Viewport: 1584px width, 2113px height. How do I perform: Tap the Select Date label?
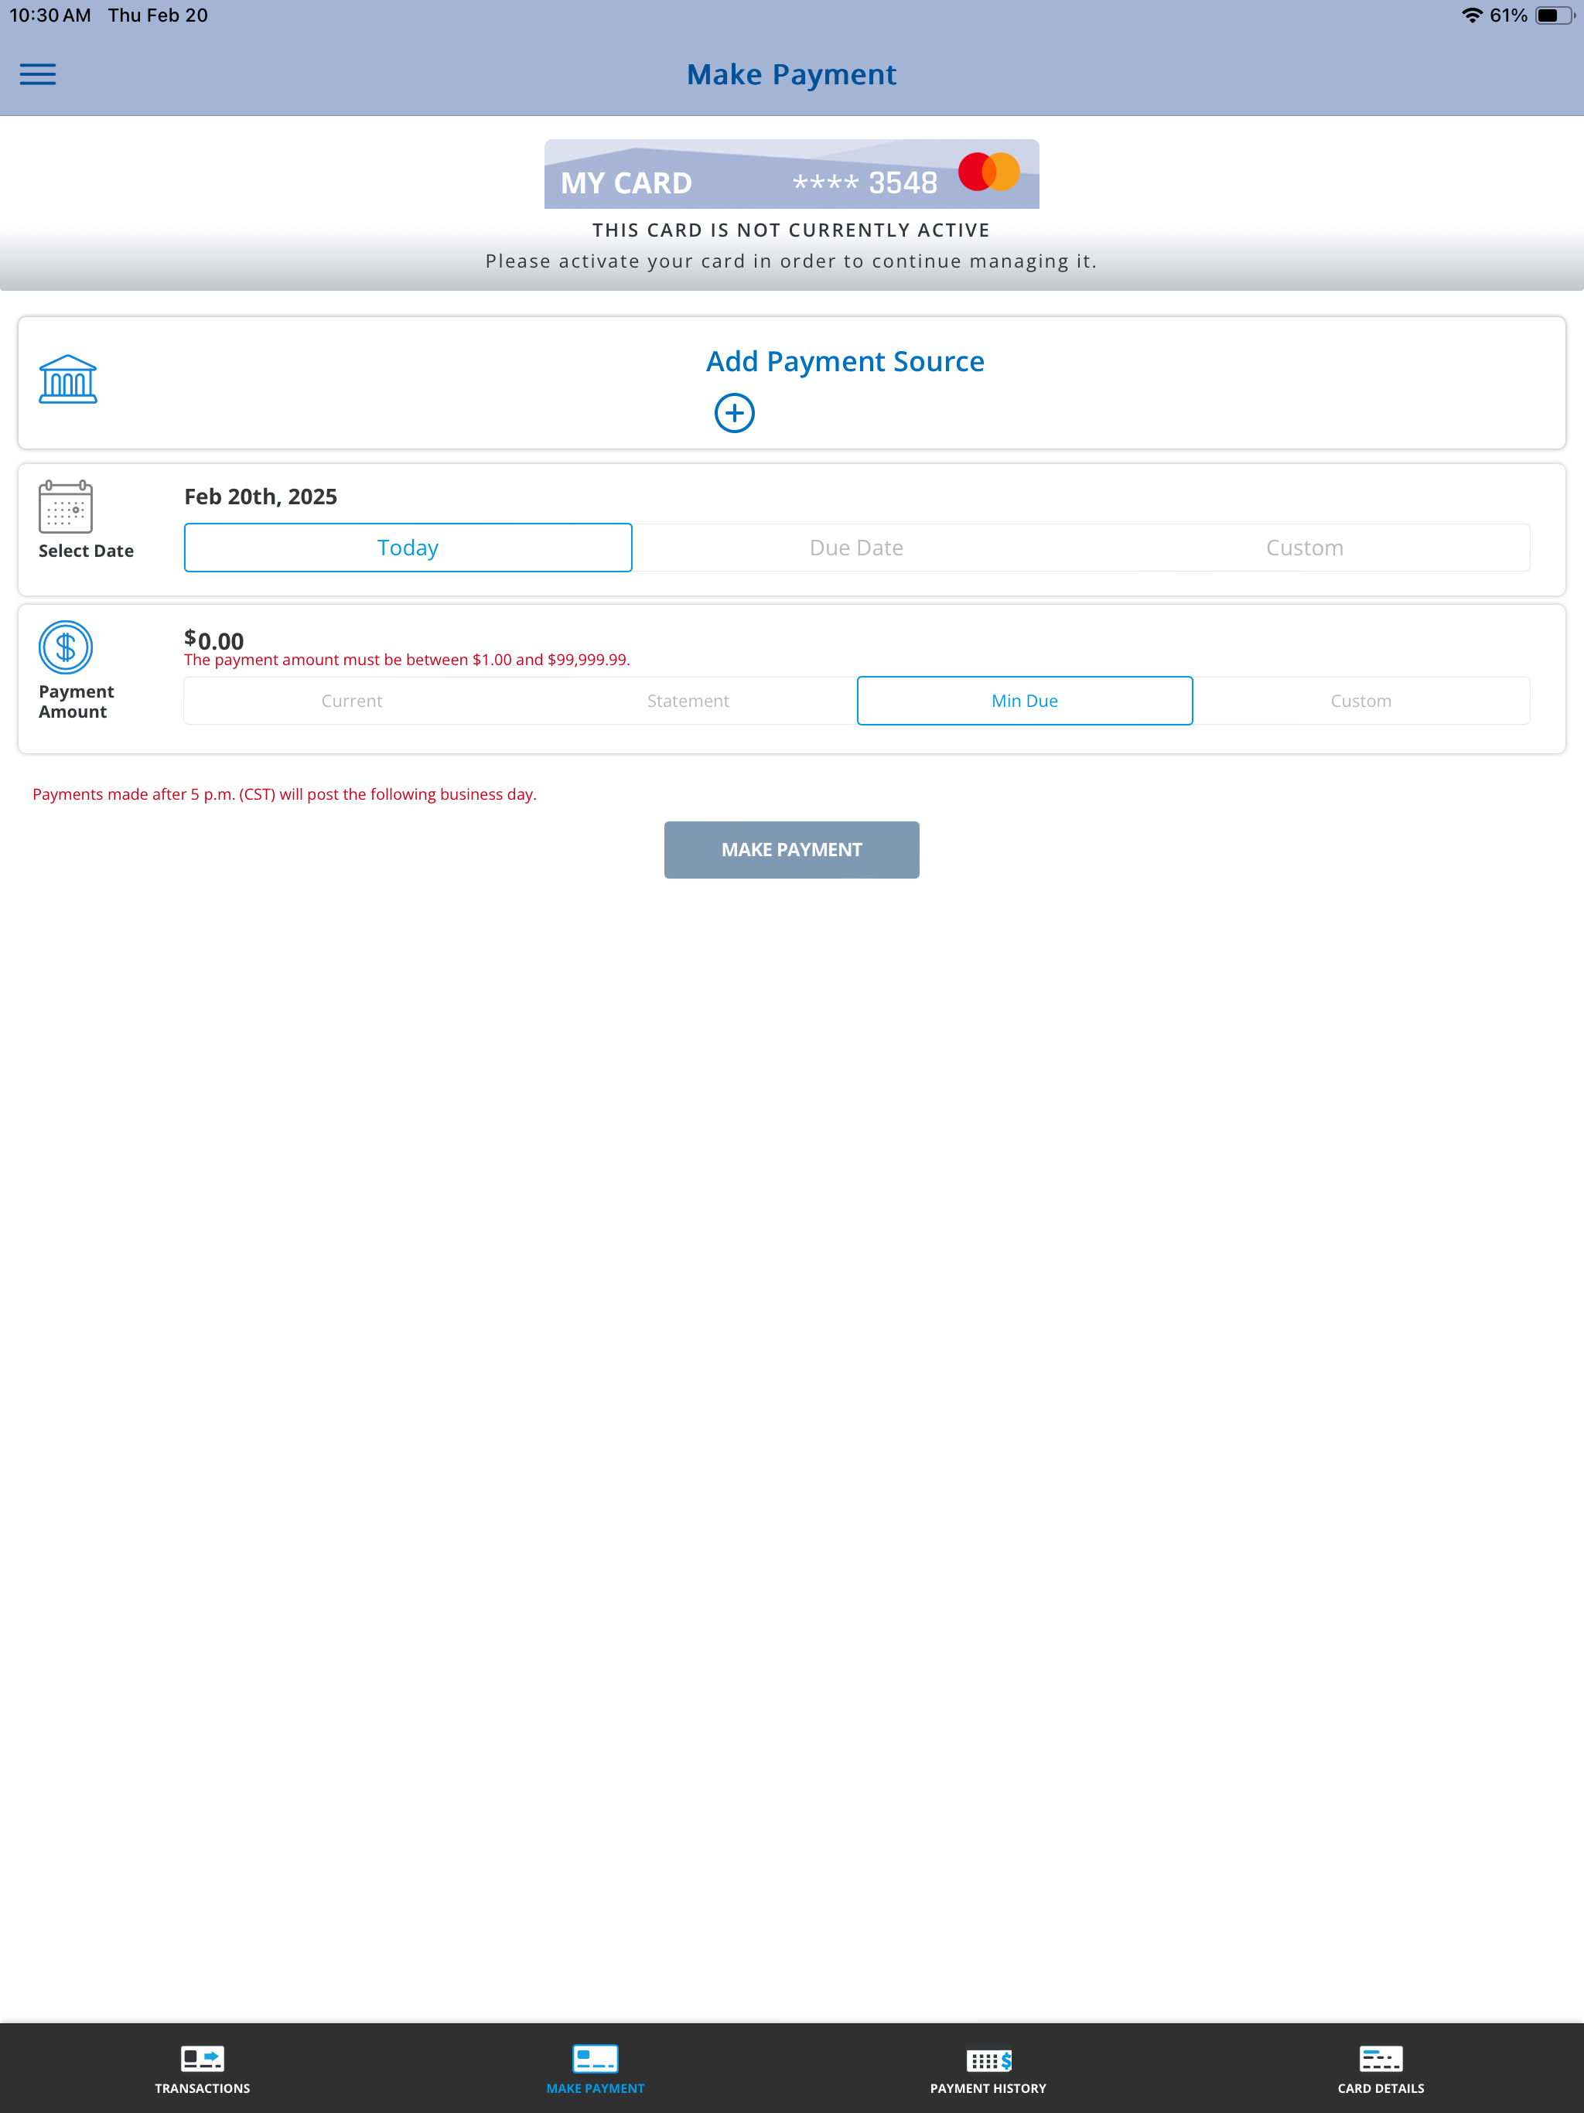click(86, 551)
